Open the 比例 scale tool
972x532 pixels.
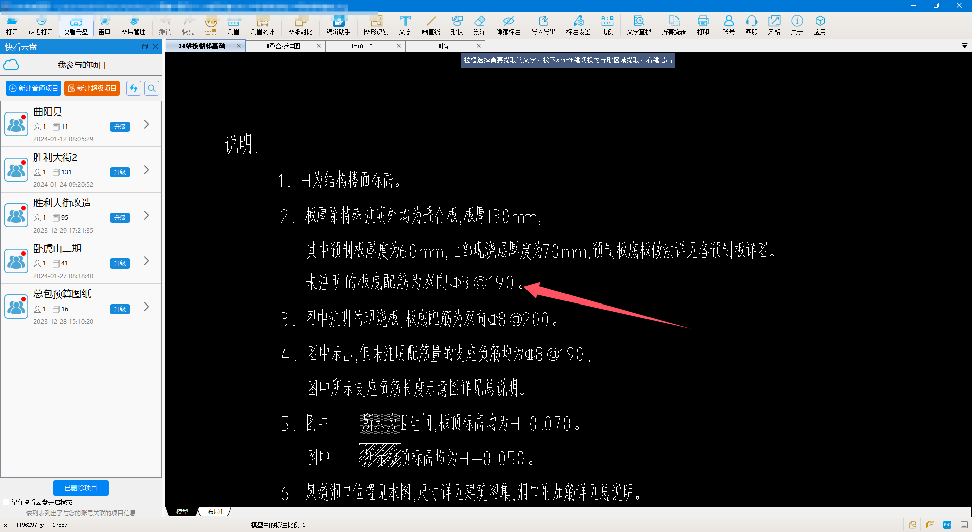pyautogui.click(x=607, y=25)
